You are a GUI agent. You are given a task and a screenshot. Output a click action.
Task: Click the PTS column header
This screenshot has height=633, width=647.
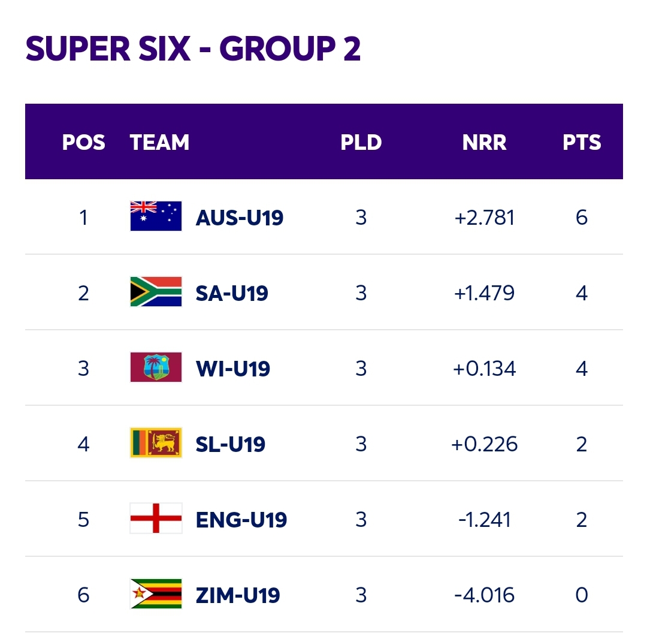tap(582, 143)
